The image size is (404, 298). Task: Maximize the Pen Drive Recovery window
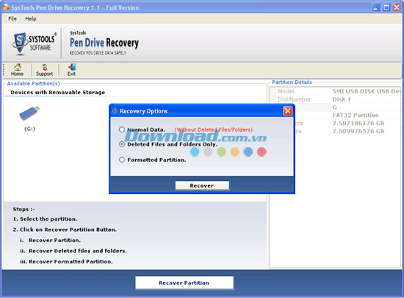[x=386, y=7]
